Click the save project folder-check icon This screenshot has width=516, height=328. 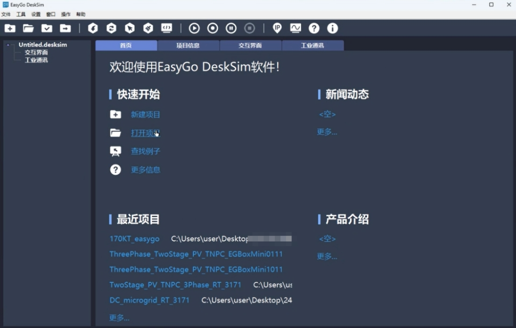pyautogui.click(x=47, y=28)
